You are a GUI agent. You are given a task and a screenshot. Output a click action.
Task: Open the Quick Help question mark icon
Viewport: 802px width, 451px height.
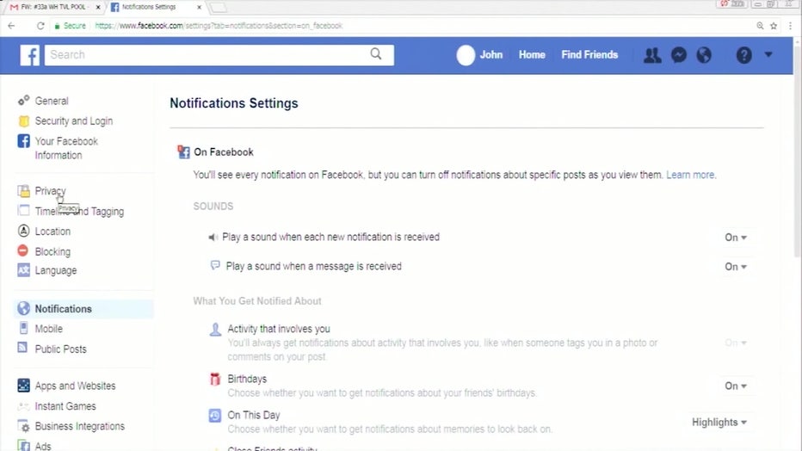click(743, 55)
